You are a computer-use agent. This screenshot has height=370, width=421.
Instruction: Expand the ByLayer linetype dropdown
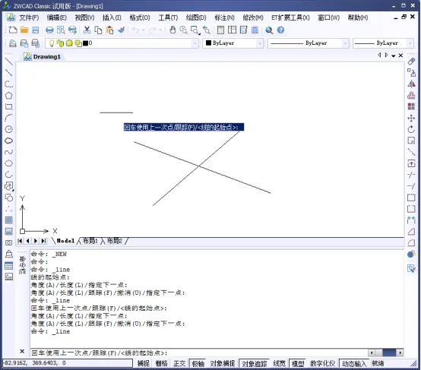tap(309, 43)
